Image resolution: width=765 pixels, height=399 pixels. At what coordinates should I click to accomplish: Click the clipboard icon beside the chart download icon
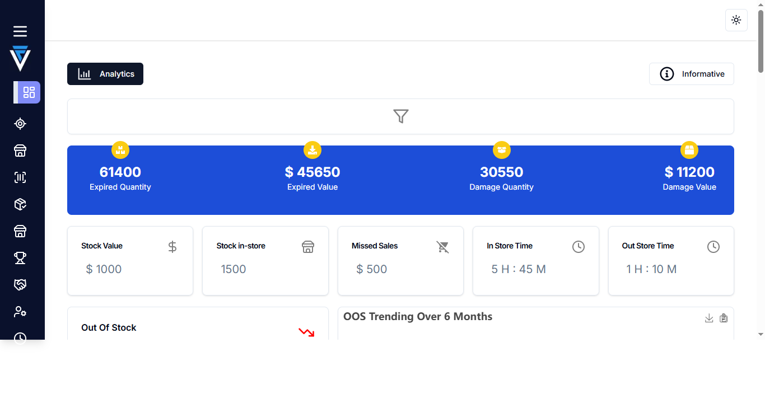coord(724,318)
